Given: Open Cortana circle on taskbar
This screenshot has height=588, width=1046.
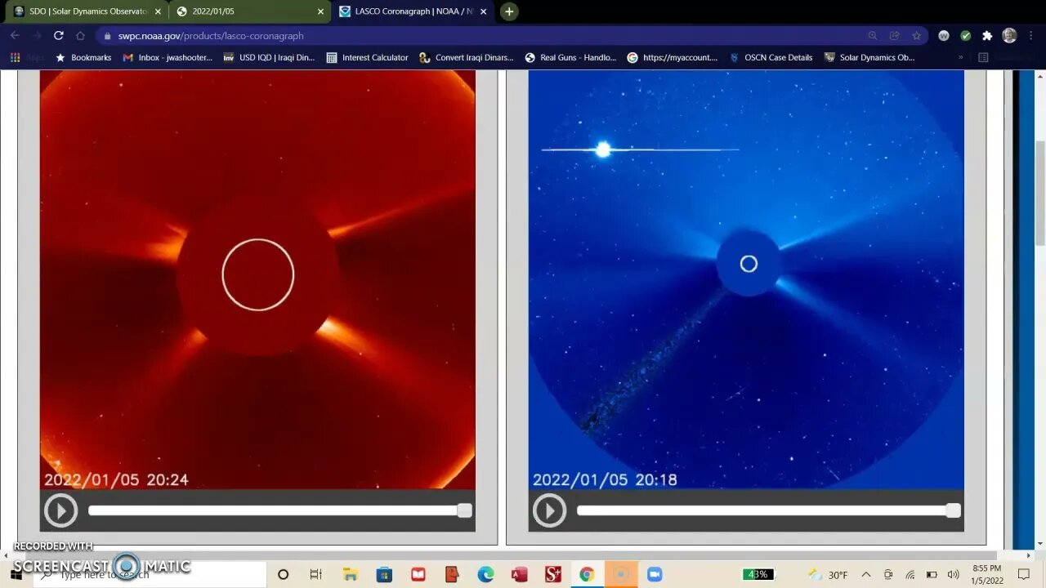Looking at the screenshot, I should click(283, 574).
